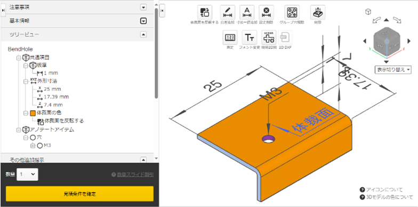Click the 体裁面を反転する toolbar icon
This screenshot has height=207, width=418.
click(205, 12)
